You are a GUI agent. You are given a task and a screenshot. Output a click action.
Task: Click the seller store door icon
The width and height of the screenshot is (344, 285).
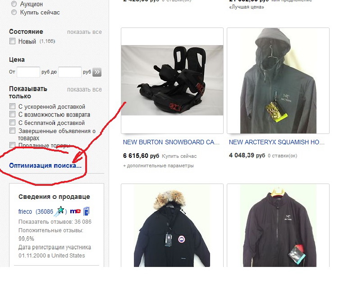87,211
